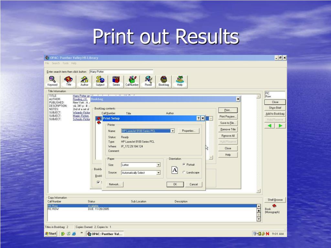
Task: Click the Keyword search icon
Action: (x=52, y=81)
